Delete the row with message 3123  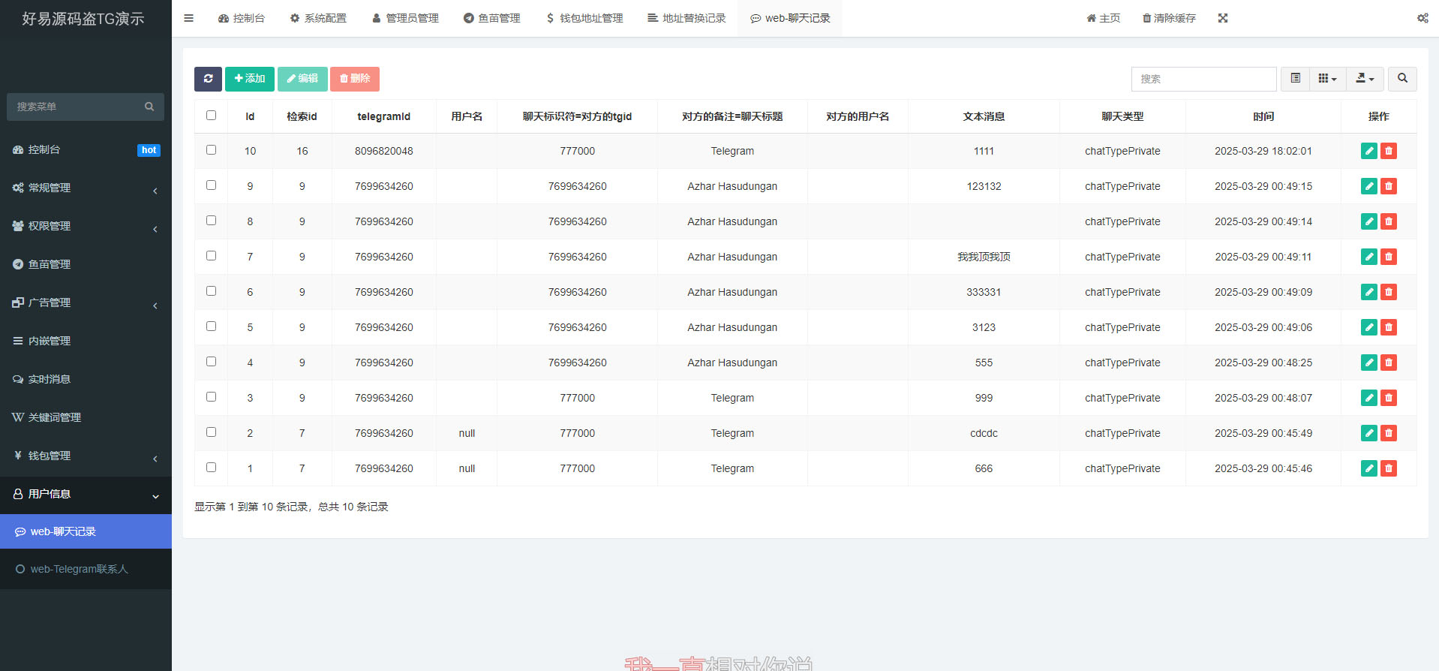pos(1389,327)
